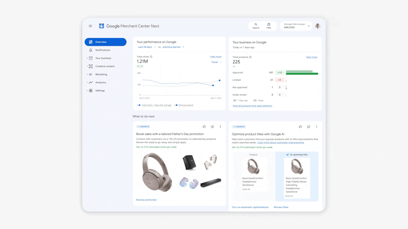Open the Last 28 days dropdown
Image resolution: width=408 pixels, height=229 pixels.
[x=146, y=47]
